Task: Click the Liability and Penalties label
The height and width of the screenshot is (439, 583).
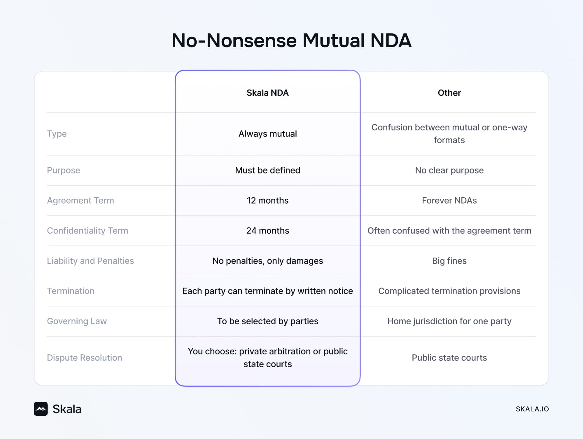Action: pos(90,261)
